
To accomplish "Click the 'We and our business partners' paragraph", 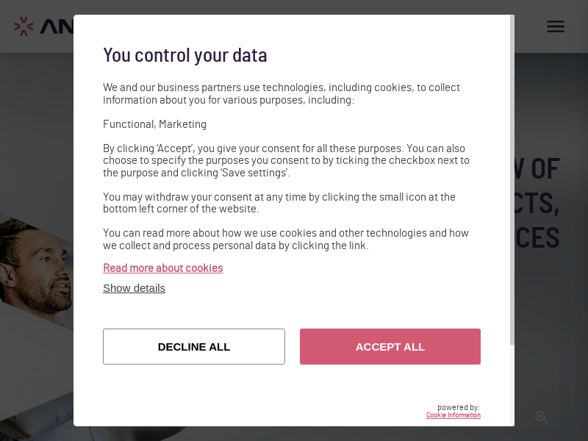I will point(282,93).
